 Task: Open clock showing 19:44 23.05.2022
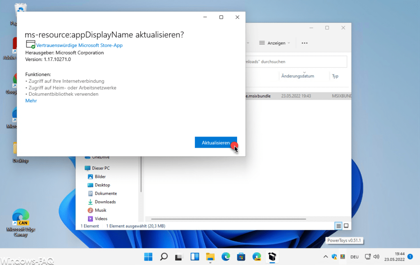point(395,257)
